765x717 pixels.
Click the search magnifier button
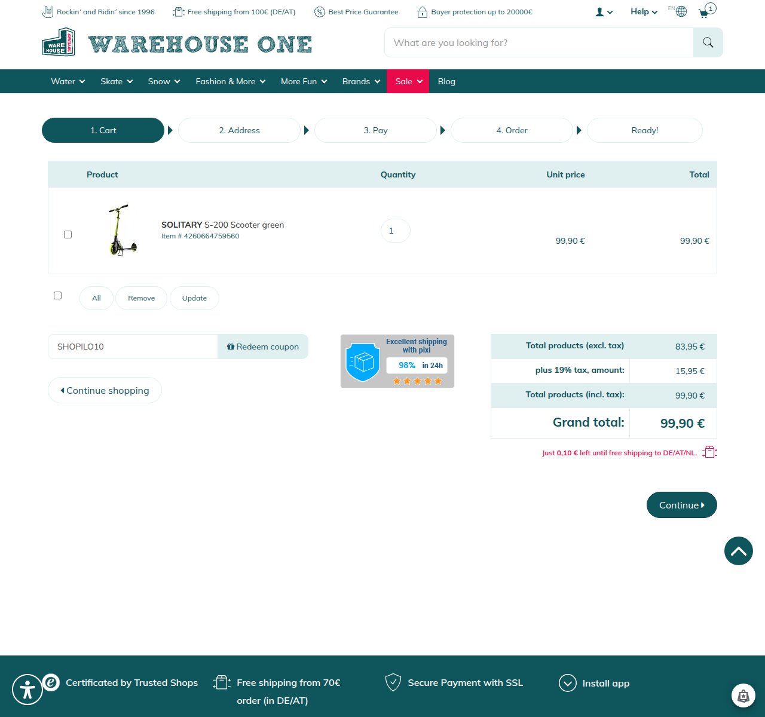[x=708, y=42]
